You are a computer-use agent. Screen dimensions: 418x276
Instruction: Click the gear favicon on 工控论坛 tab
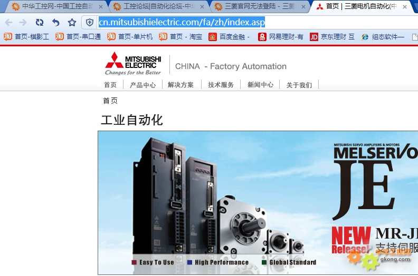pos(117,6)
